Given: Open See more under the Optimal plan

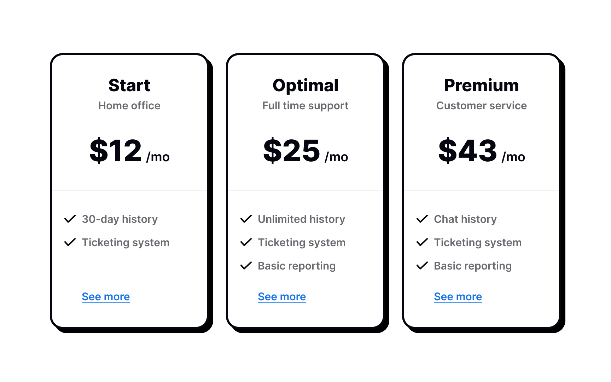Looking at the screenshot, I should 282,297.
